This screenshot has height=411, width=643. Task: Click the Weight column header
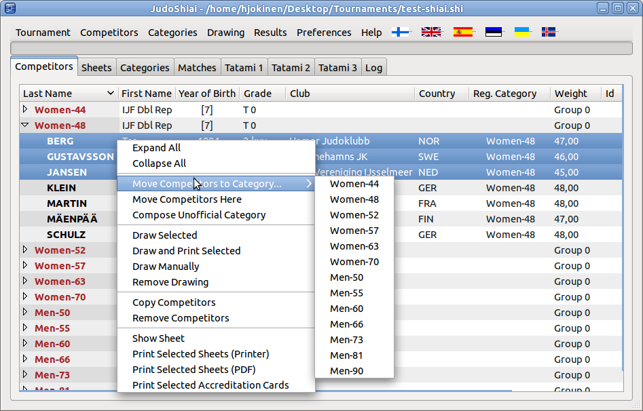click(570, 94)
